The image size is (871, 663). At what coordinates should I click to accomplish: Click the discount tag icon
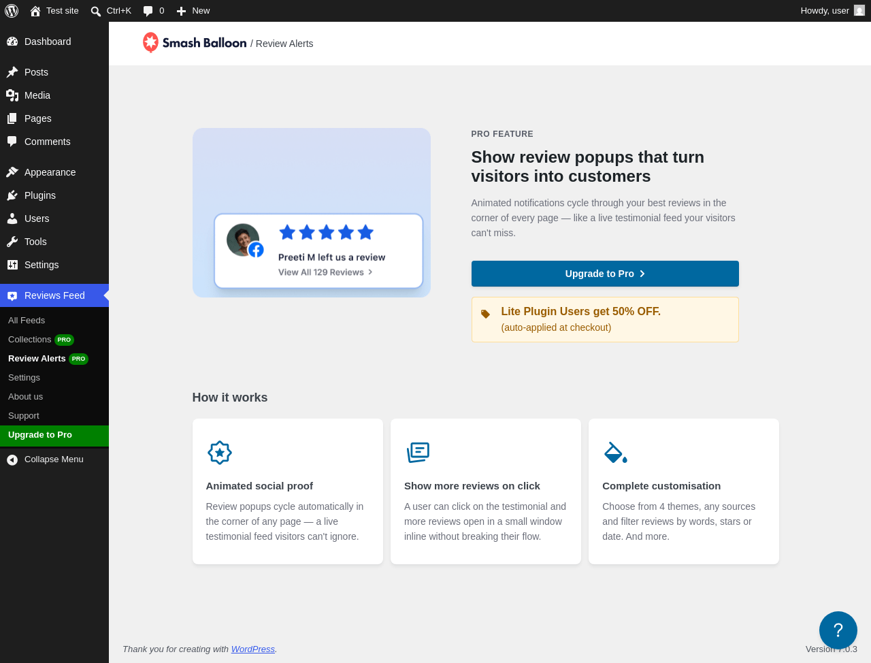tap(485, 314)
